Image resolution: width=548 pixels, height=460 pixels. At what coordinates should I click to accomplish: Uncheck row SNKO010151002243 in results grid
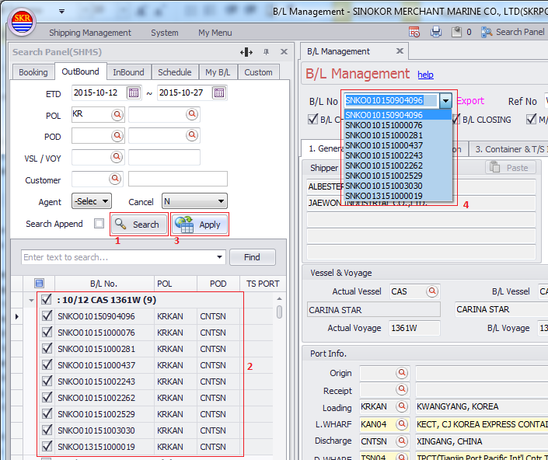(47, 381)
